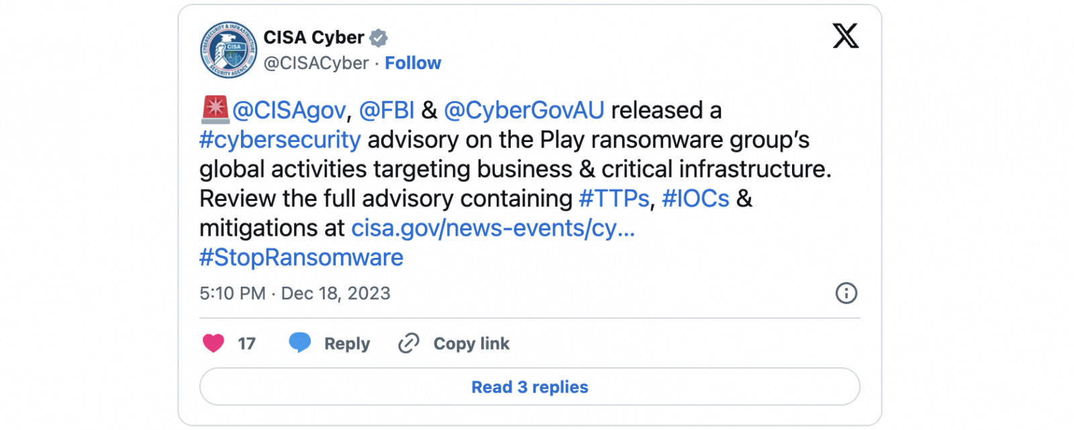This screenshot has height=430, width=1074.
Task: Open the #cybersecurity hashtag
Action: pos(280,140)
